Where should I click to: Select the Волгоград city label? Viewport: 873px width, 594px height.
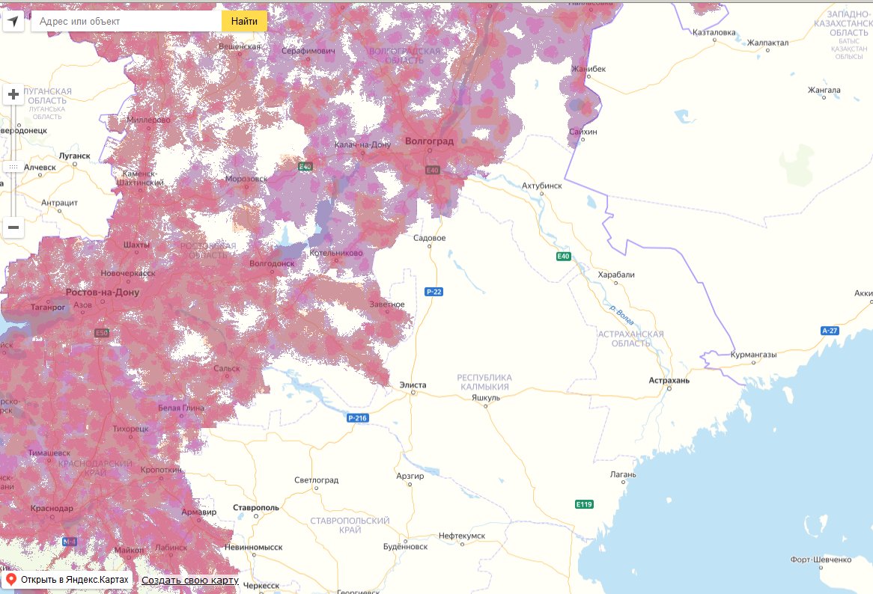(x=429, y=141)
